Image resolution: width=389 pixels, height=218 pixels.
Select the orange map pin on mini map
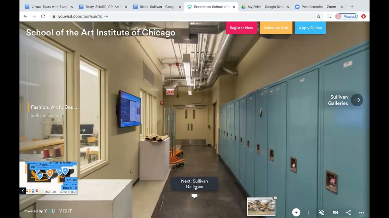(50, 173)
